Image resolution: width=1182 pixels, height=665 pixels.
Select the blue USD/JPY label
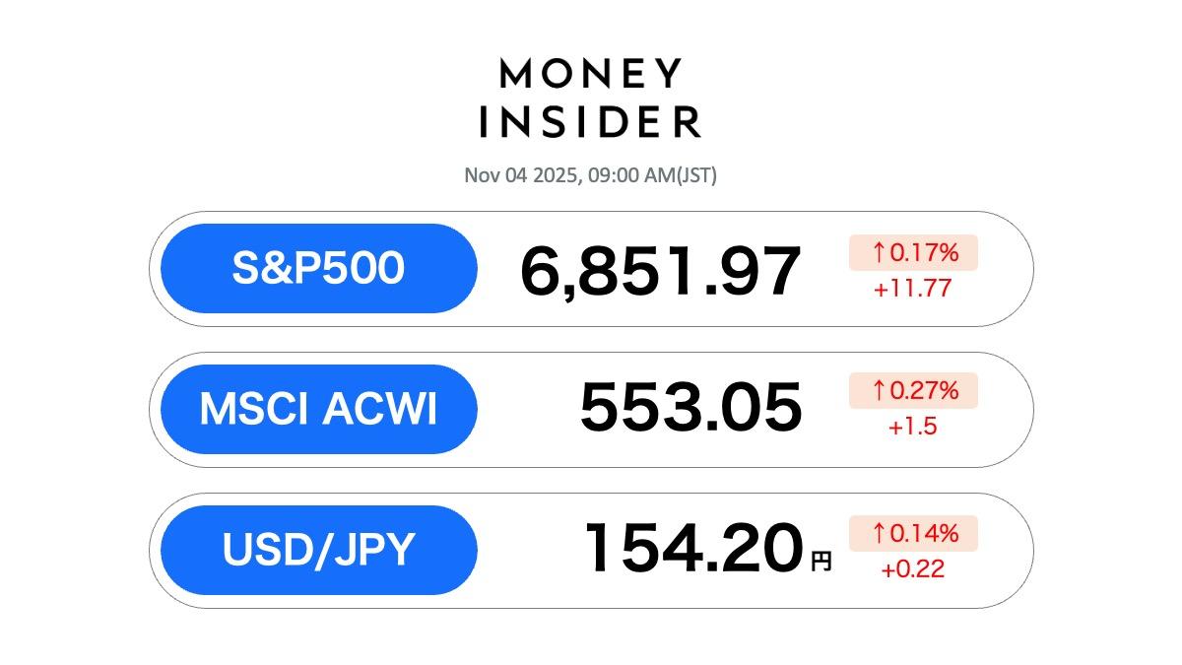coord(318,550)
